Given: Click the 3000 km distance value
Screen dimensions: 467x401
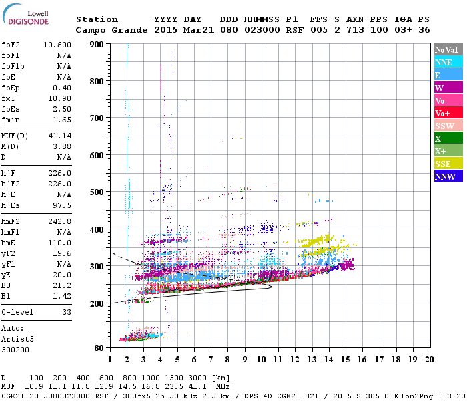Looking at the screenshot, I should point(197,378).
